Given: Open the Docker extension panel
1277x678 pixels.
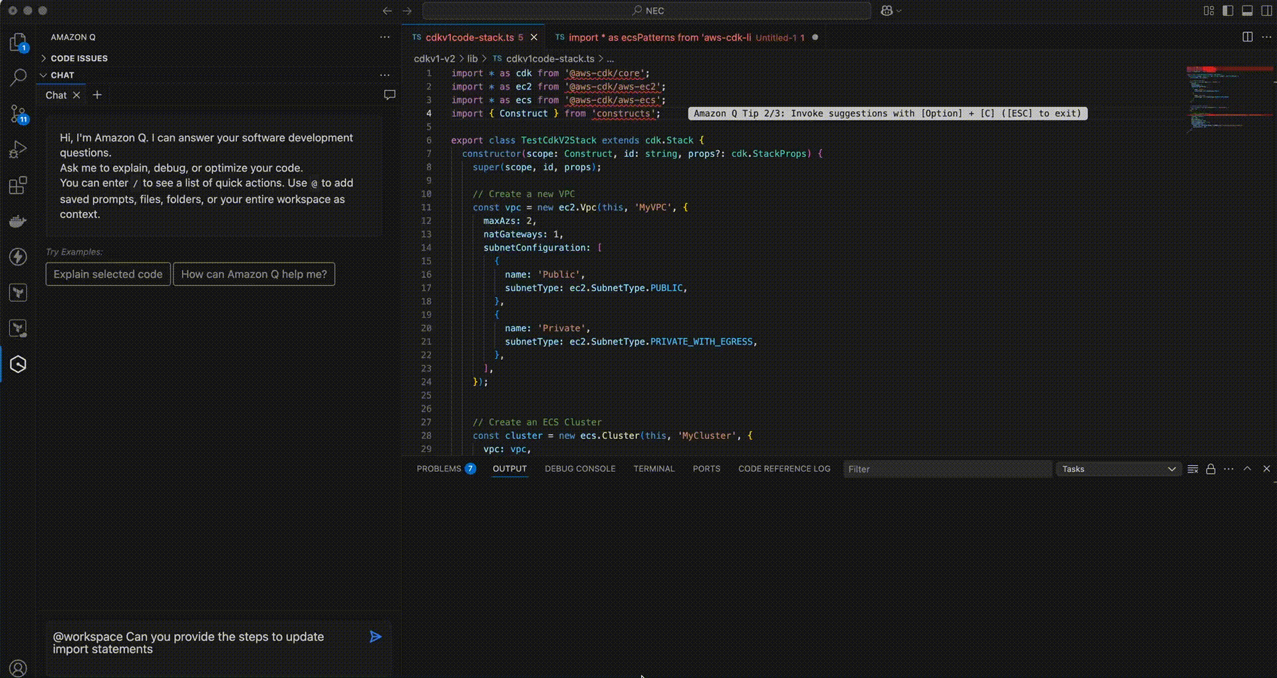Looking at the screenshot, I should 18,221.
